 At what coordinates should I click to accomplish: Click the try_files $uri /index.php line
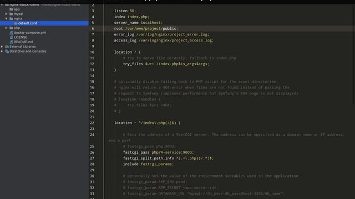point(166,64)
